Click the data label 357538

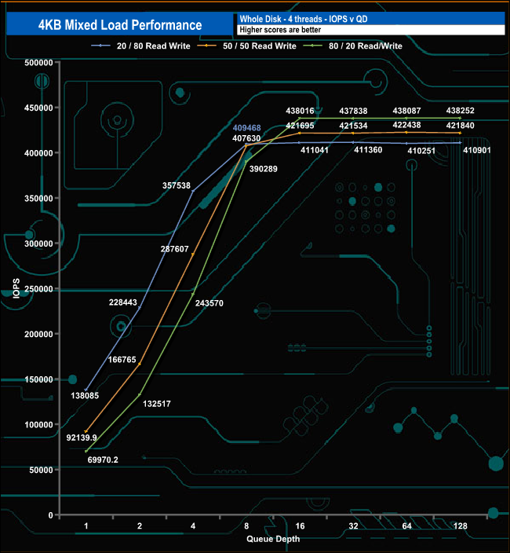(x=177, y=185)
